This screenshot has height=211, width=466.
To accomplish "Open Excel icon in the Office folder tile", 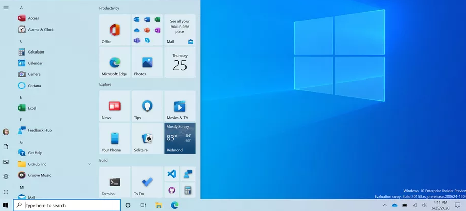I will pos(157,19).
